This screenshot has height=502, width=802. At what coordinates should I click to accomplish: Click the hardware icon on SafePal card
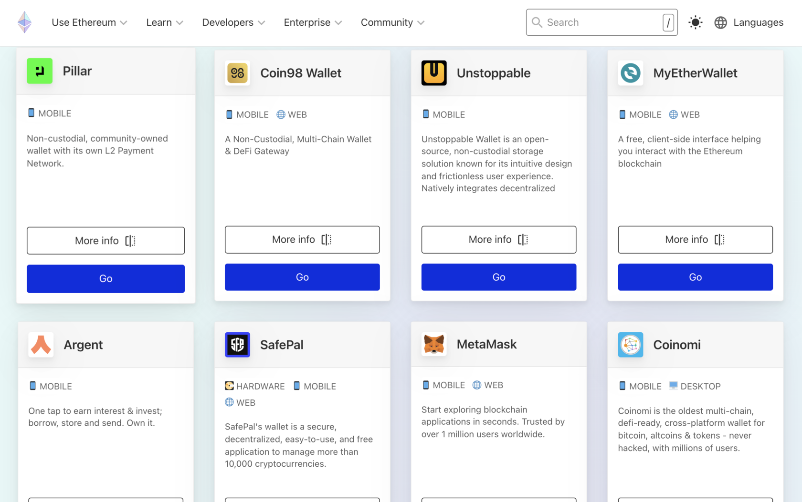click(229, 386)
